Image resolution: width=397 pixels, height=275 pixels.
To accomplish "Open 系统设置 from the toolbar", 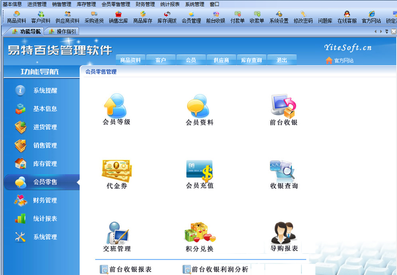I will 279,17.
